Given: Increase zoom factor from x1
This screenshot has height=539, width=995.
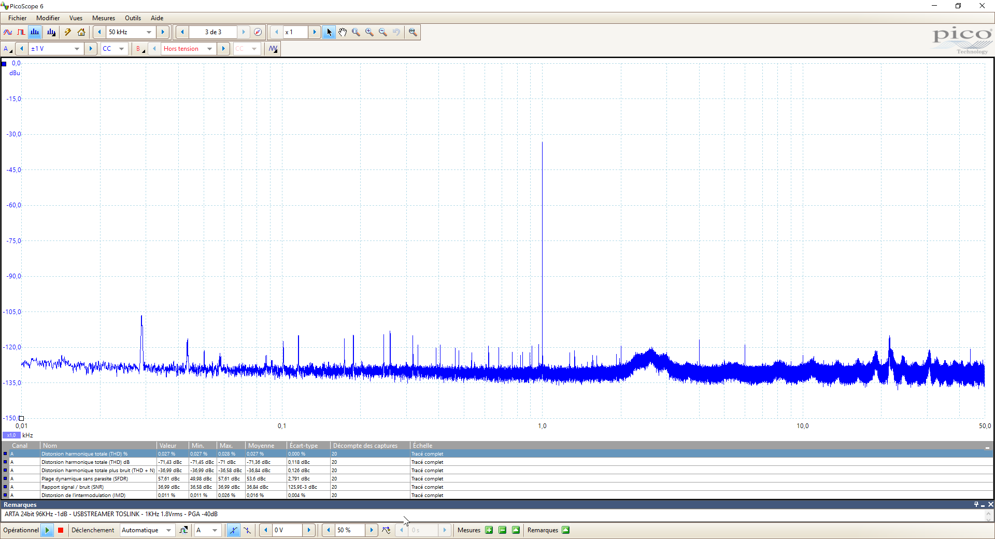Looking at the screenshot, I should [315, 32].
